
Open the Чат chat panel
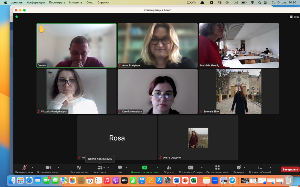click(120, 168)
